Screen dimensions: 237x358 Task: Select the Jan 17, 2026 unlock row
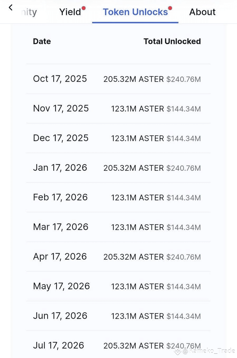click(x=118, y=168)
